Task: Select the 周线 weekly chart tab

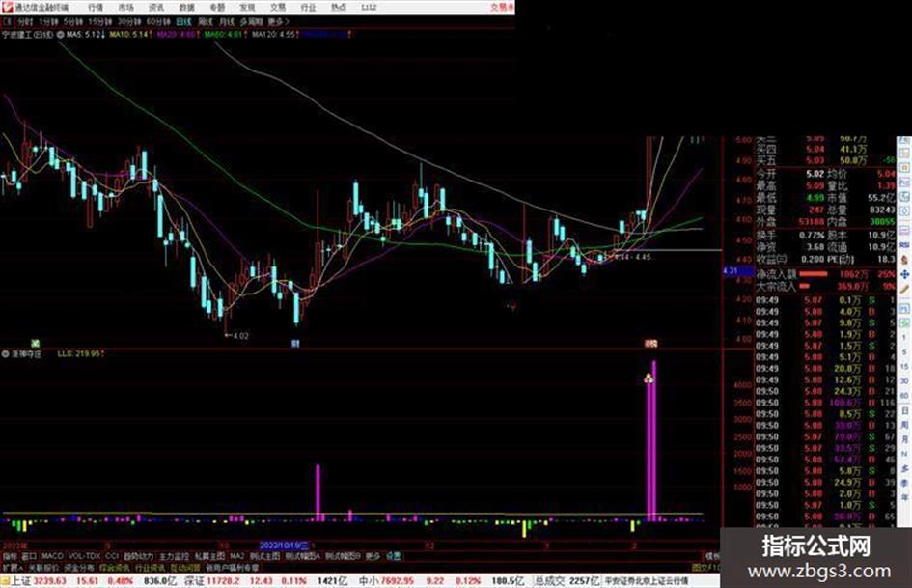Action: point(206,22)
